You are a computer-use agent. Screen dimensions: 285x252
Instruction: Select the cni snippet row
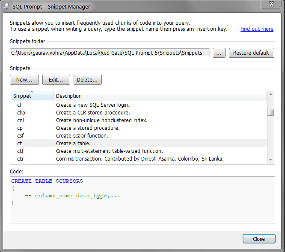tap(141, 120)
